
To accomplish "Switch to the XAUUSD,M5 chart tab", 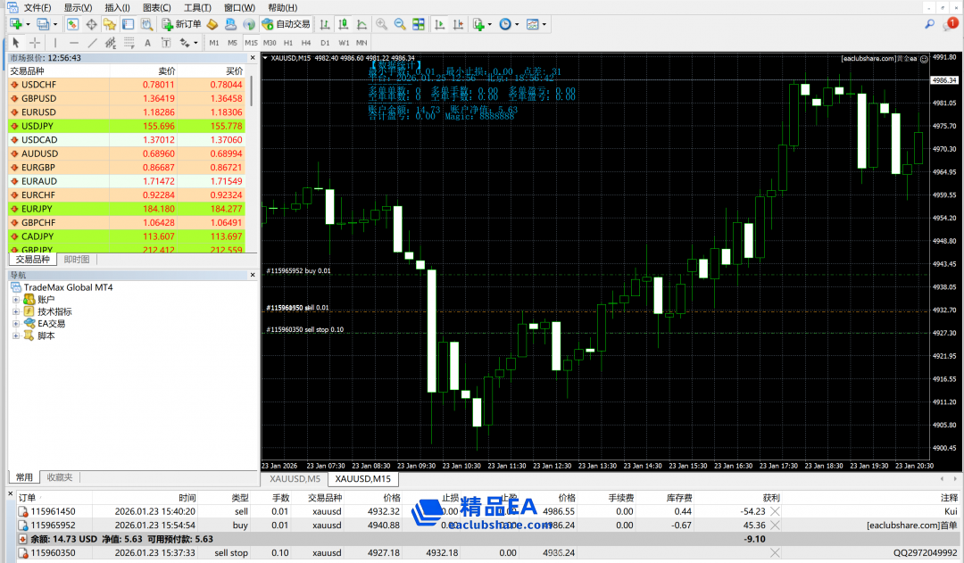I will pos(295,479).
